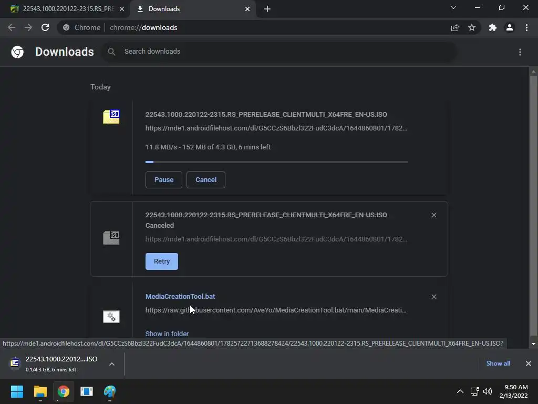The height and width of the screenshot is (404, 538).
Task: Pause the ISO download
Action: tap(164, 180)
